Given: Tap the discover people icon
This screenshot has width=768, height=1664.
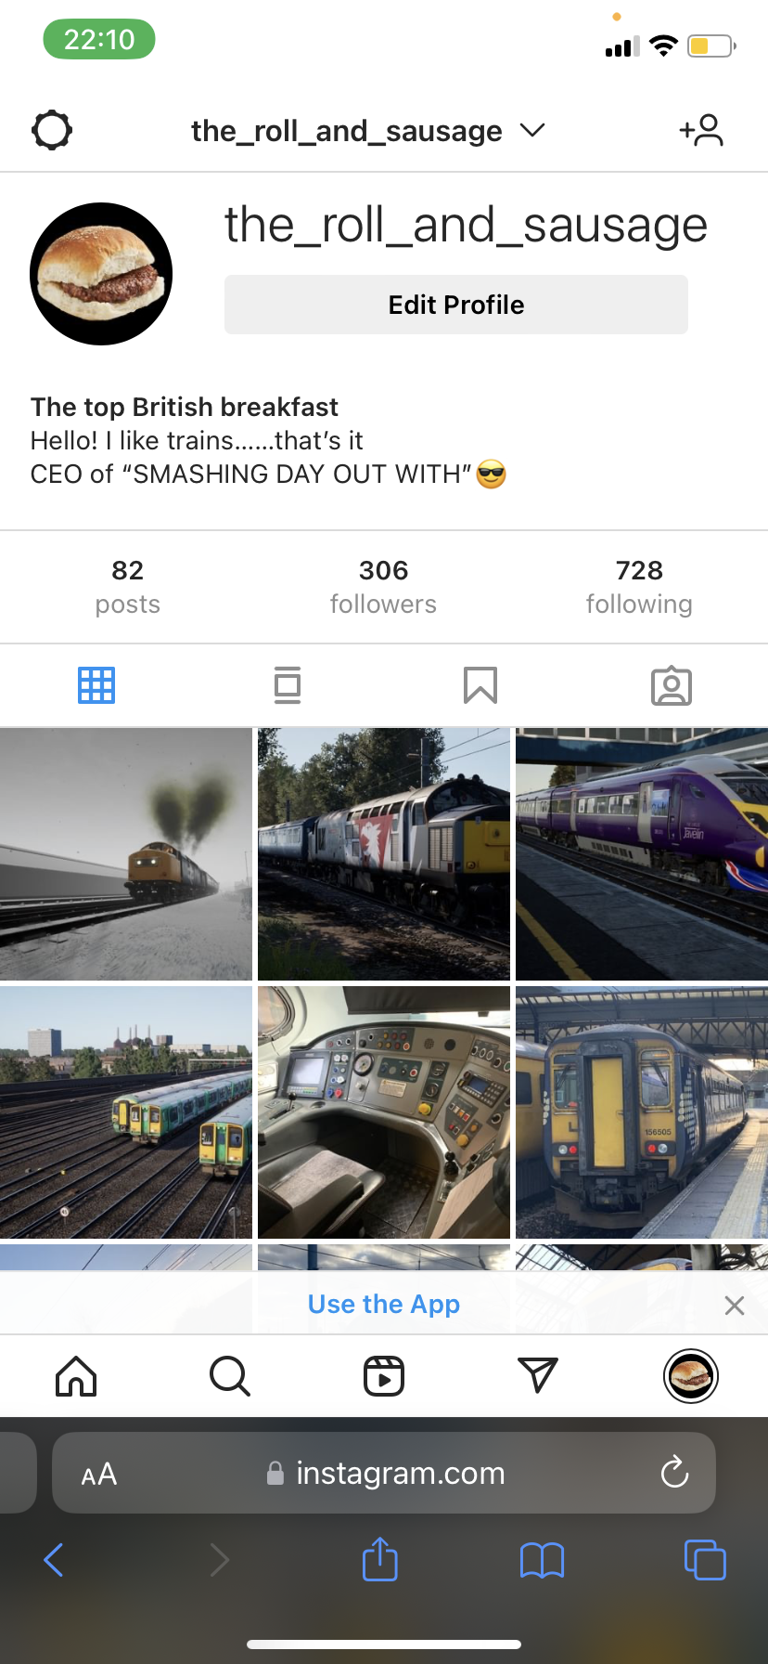Looking at the screenshot, I should (701, 130).
